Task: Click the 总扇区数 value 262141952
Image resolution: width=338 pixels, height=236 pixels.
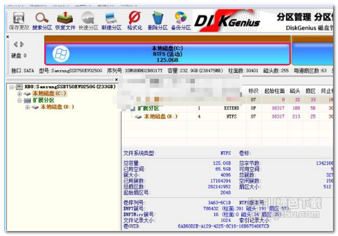Action: (x=219, y=186)
